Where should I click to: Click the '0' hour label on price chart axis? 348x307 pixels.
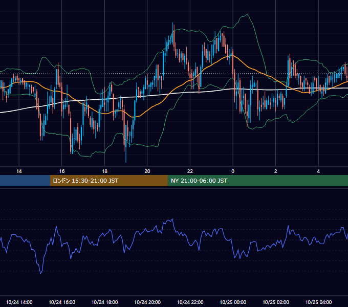tap(233, 171)
